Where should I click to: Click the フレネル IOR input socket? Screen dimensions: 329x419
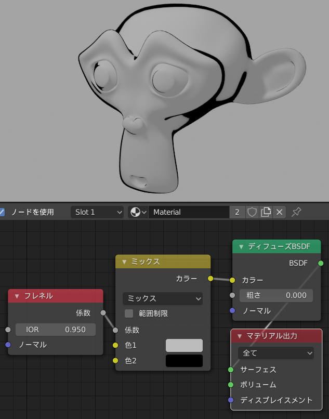tap(8, 330)
